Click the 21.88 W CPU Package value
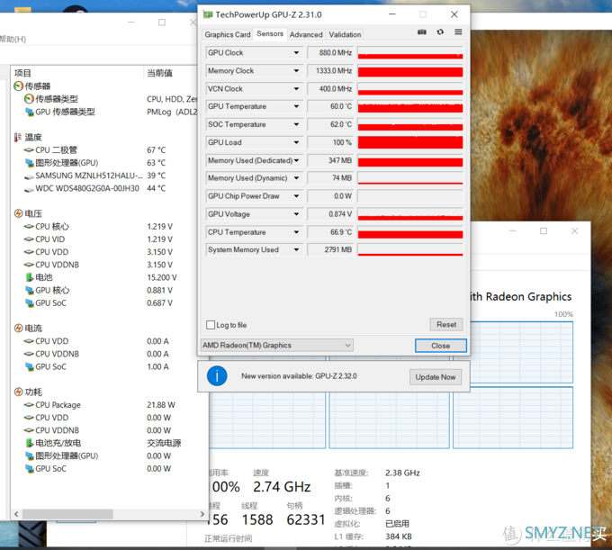Screen dimensions: 612x550 point(161,405)
